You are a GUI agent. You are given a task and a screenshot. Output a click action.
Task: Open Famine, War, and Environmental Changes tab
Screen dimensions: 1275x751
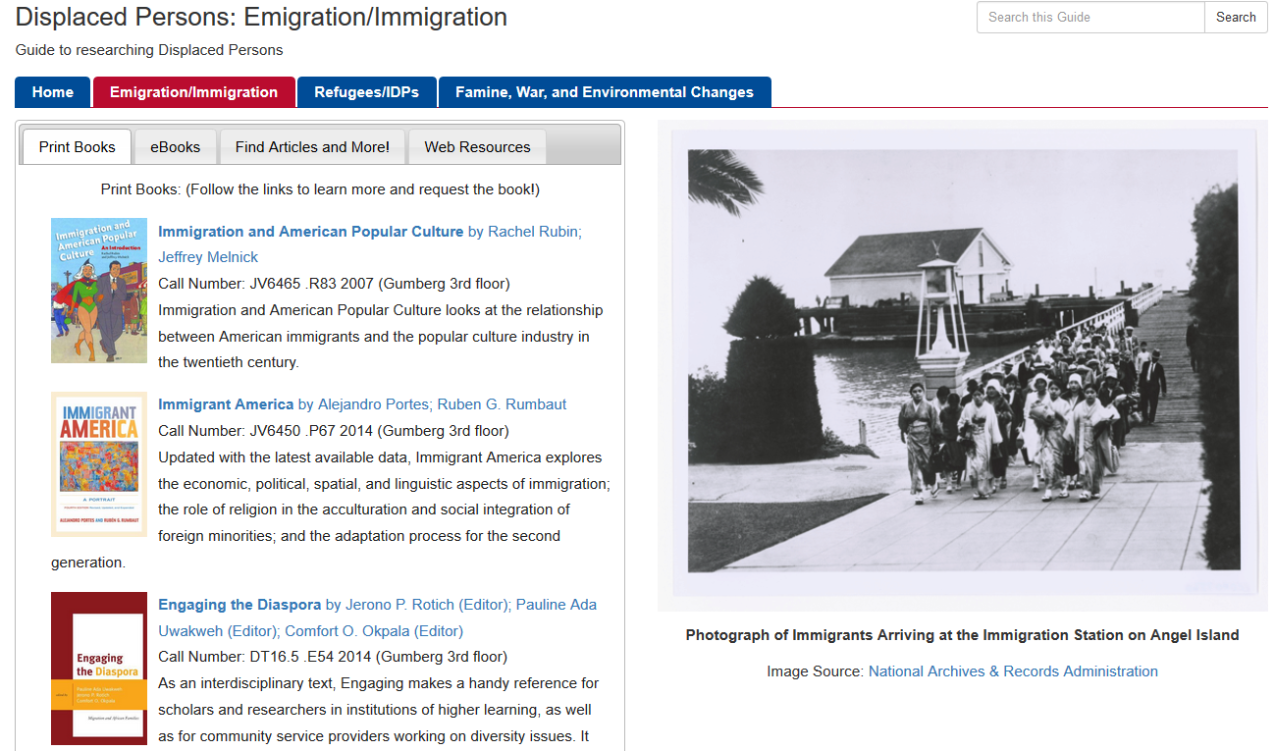(x=604, y=92)
